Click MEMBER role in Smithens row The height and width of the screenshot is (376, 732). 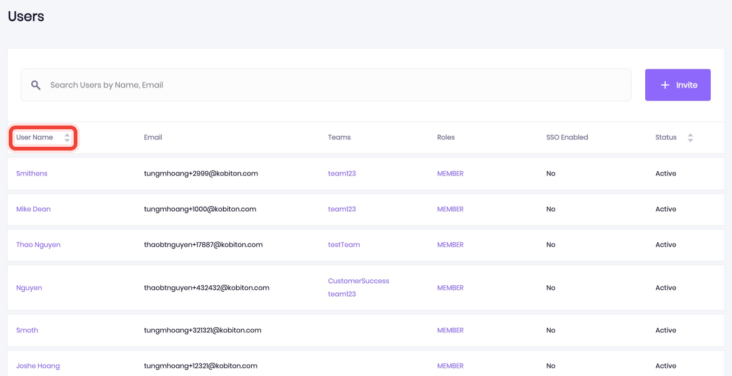coord(450,173)
